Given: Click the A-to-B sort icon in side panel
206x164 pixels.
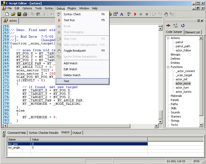Looking at the screenshot, I should tap(176, 26).
